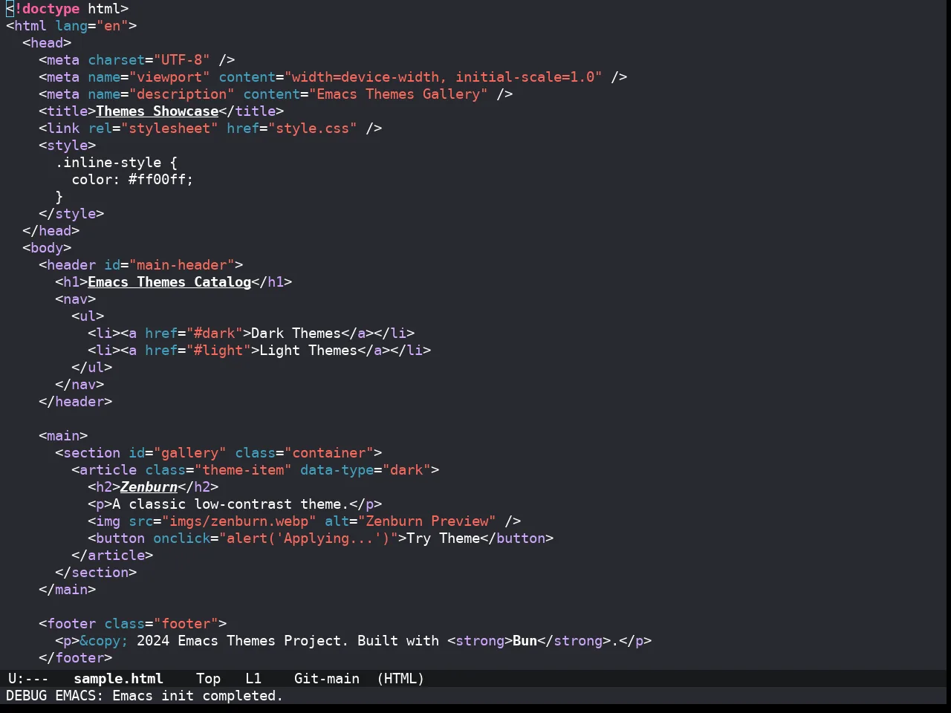Click the echo area message 'Emacs init completed.'
Image resolution: width=951 pixels, height=713 pixels.
pyautogui.click(x=198, y=696)
